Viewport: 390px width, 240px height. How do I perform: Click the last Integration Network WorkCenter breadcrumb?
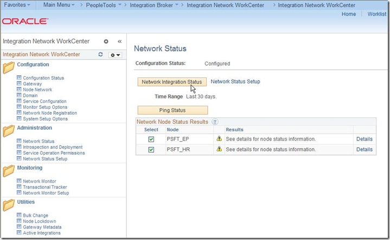[317, 5]
